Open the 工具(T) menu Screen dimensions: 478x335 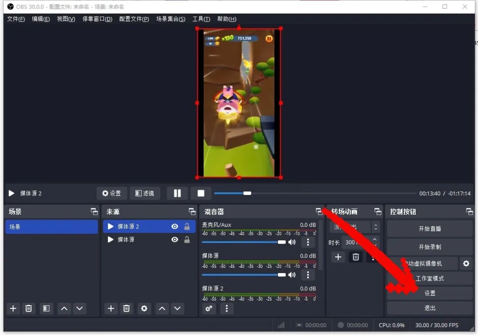click(201, 19)
